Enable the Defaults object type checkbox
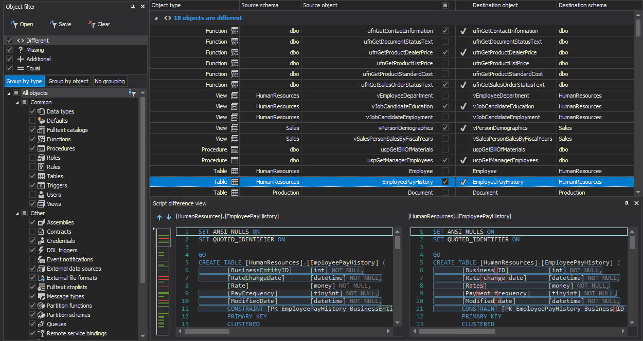 tap(33, 121)
